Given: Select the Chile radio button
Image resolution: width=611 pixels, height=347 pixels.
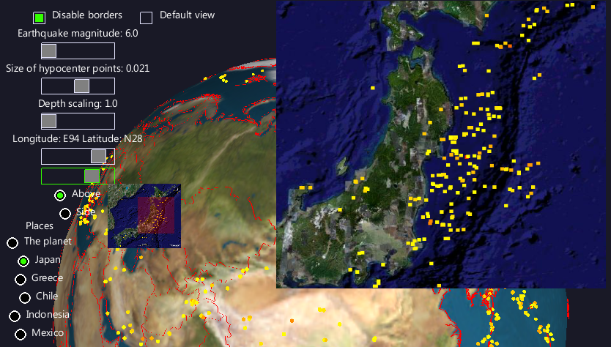Looking at the screenshot, I should pyautogui.click(x=25, y=297).
